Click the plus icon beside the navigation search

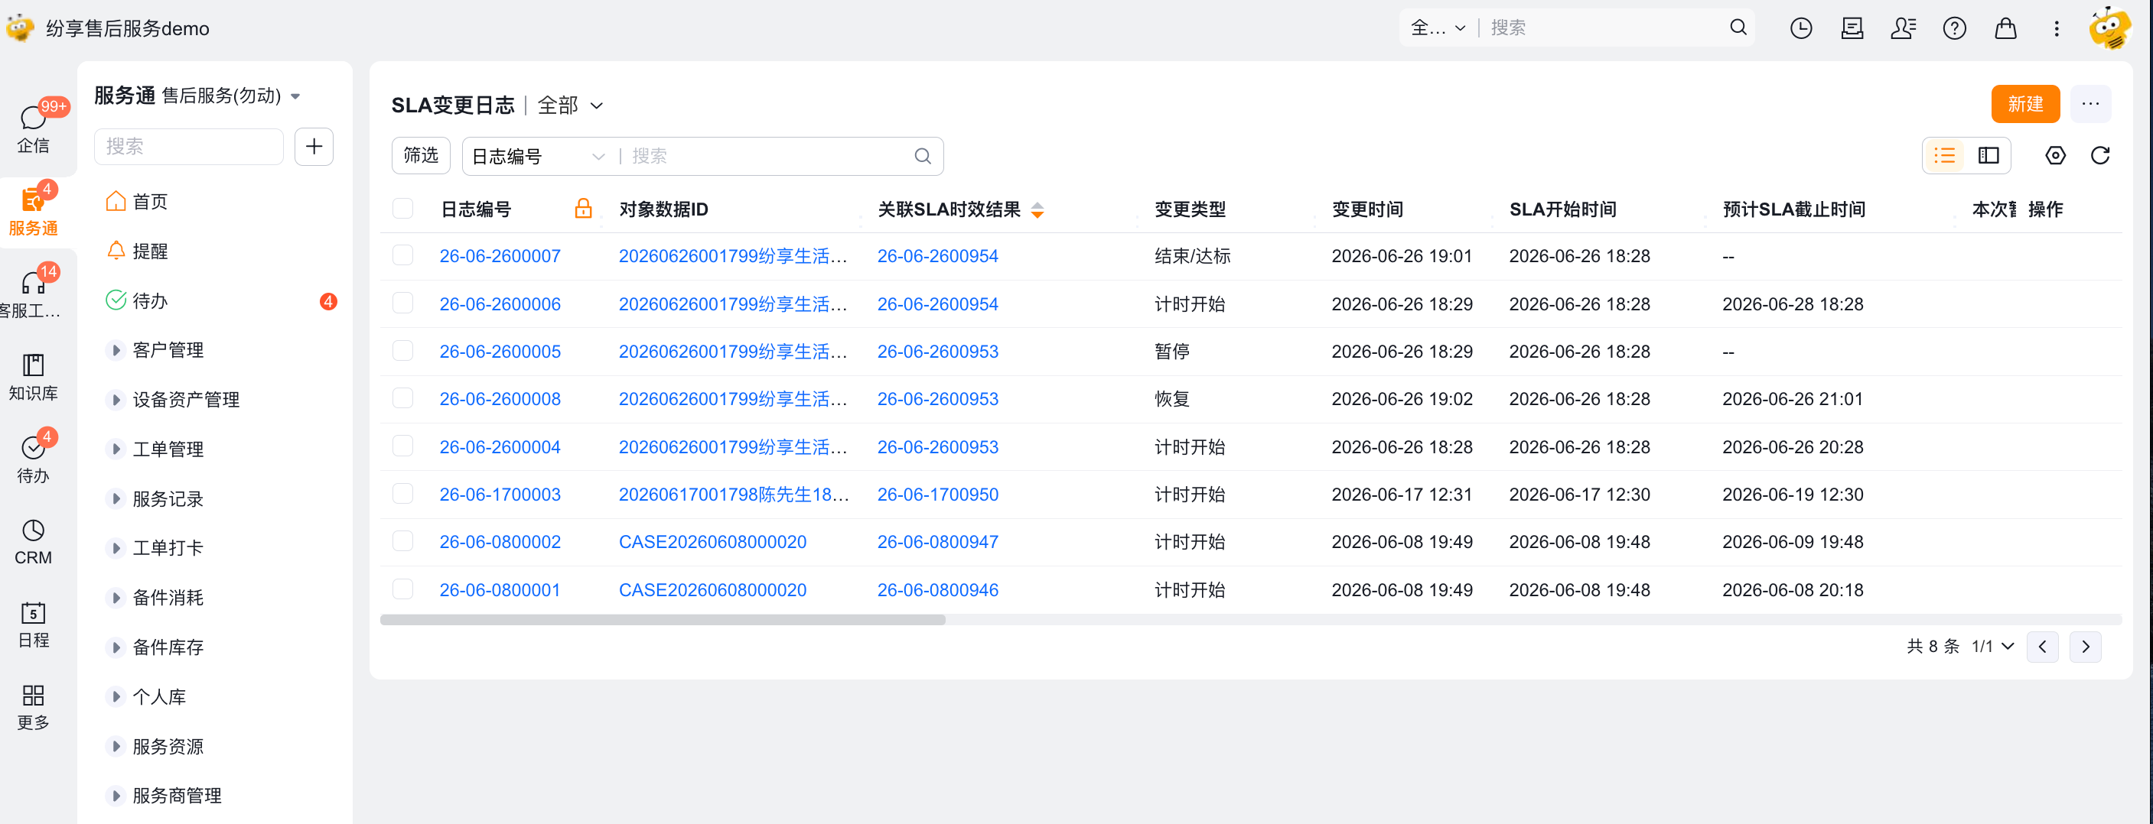[314, 146]
